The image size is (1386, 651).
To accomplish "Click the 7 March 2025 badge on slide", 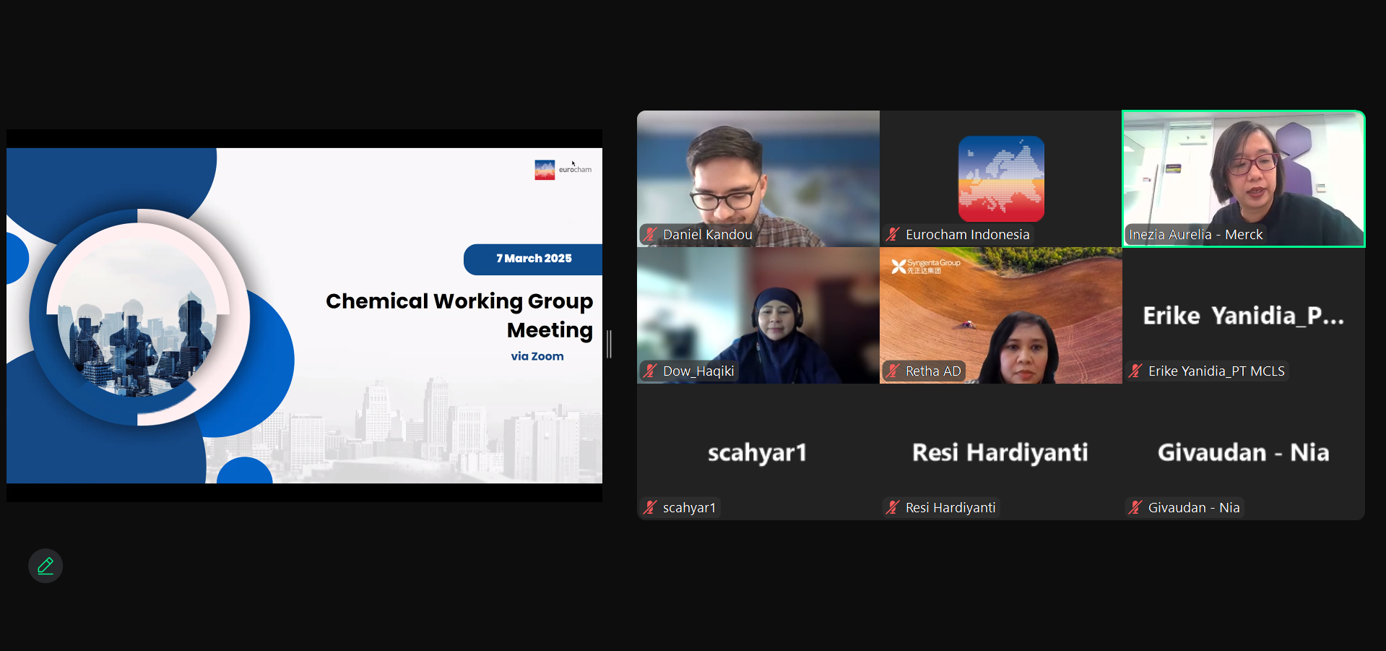I will tap(533, 259).
